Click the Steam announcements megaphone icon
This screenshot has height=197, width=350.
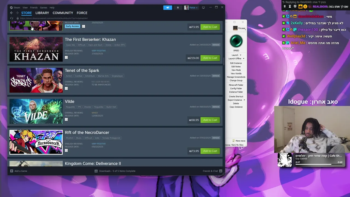tap(168, 8)
